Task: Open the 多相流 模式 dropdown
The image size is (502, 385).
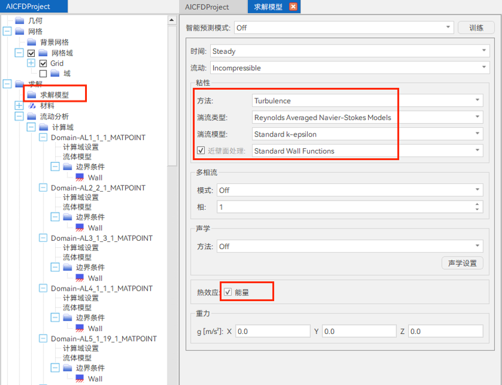Action: pos(349,190)
